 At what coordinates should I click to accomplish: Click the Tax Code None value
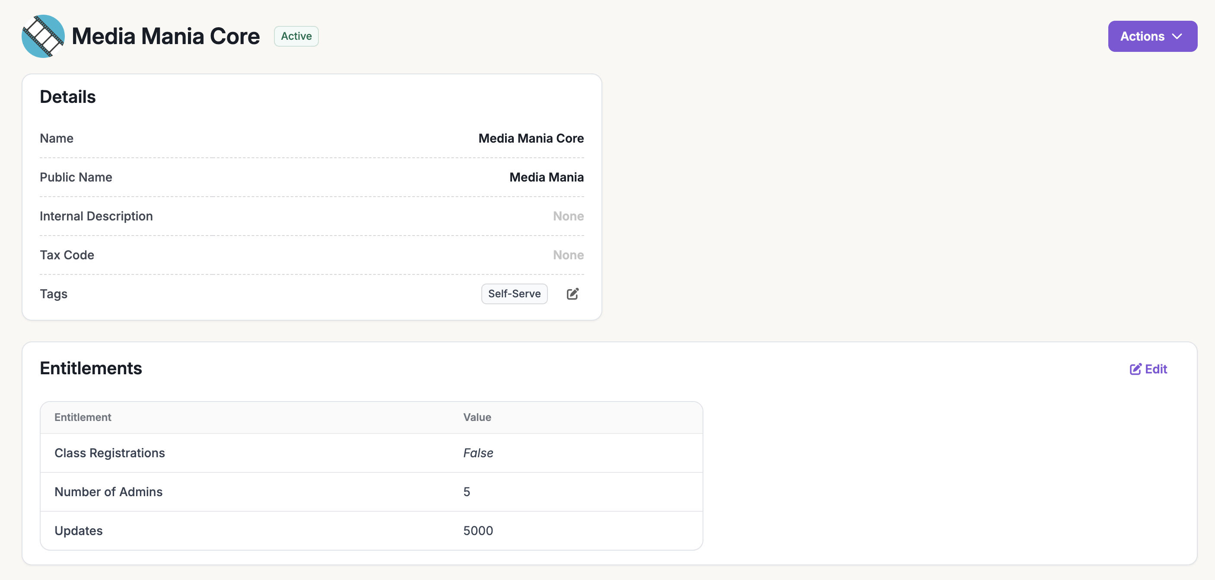click(x=568, y=255)
